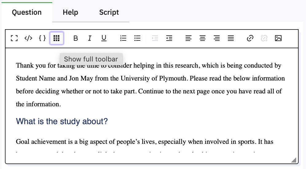Place cursor in 'What is the study about?' heading

pyautogui.click(x=62, y=121)
